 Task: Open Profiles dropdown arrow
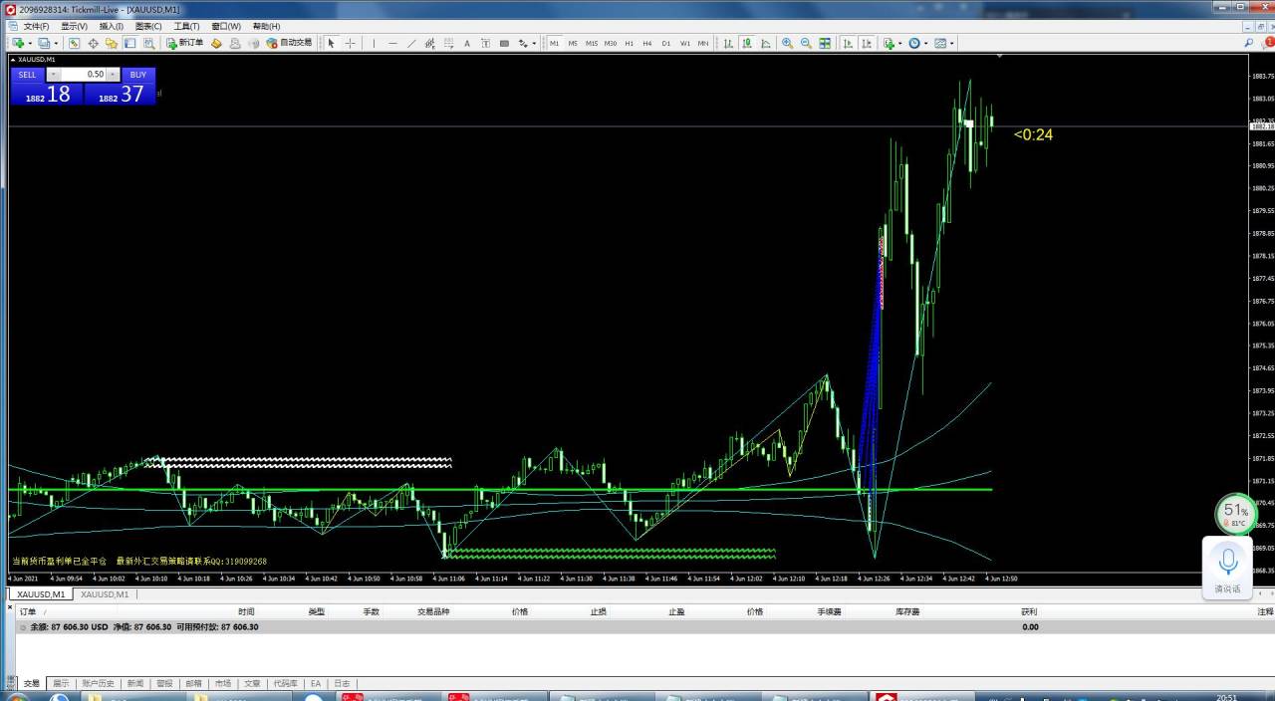coord(56,43)
